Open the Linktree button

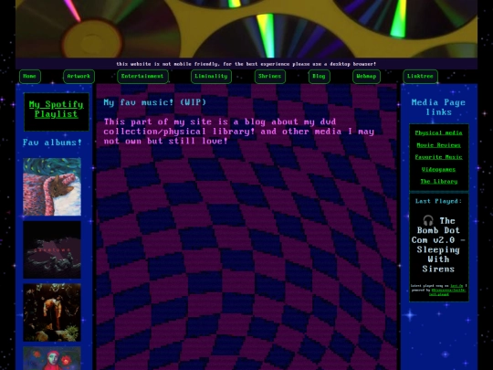coord(420,77)
